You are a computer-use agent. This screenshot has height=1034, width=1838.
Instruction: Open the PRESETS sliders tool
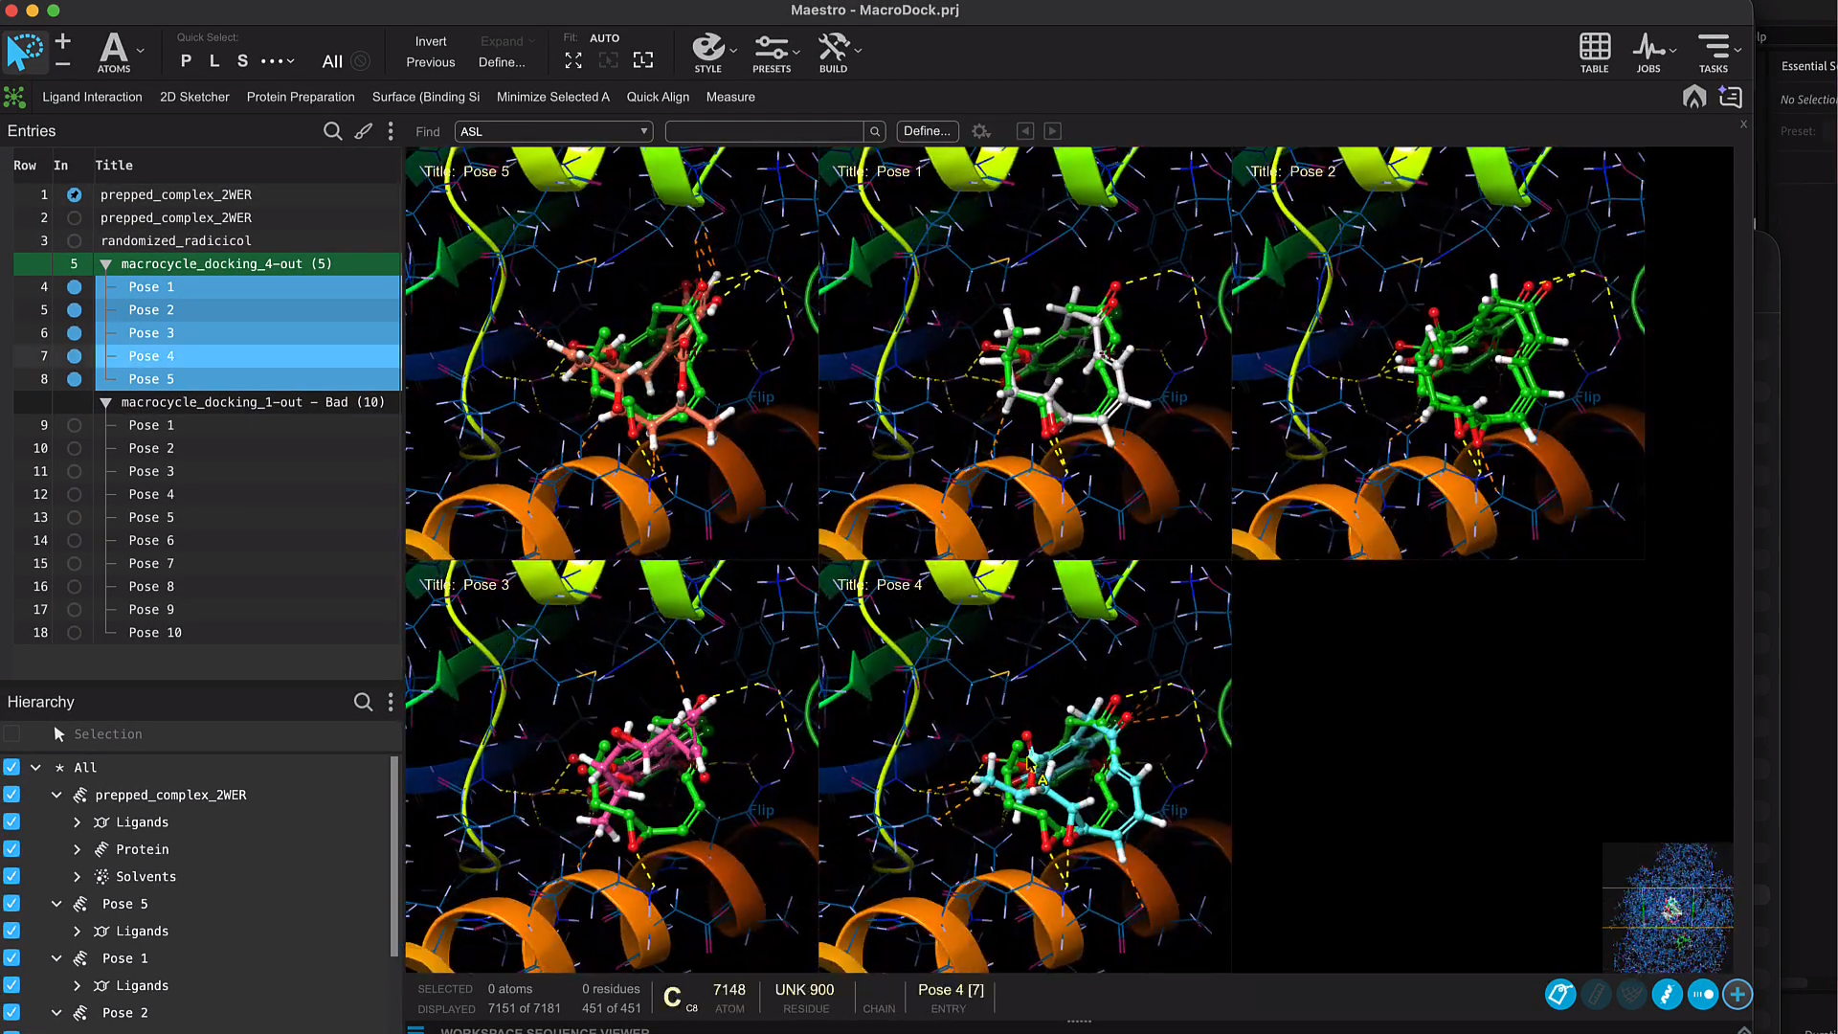click(x=772, y=53)
